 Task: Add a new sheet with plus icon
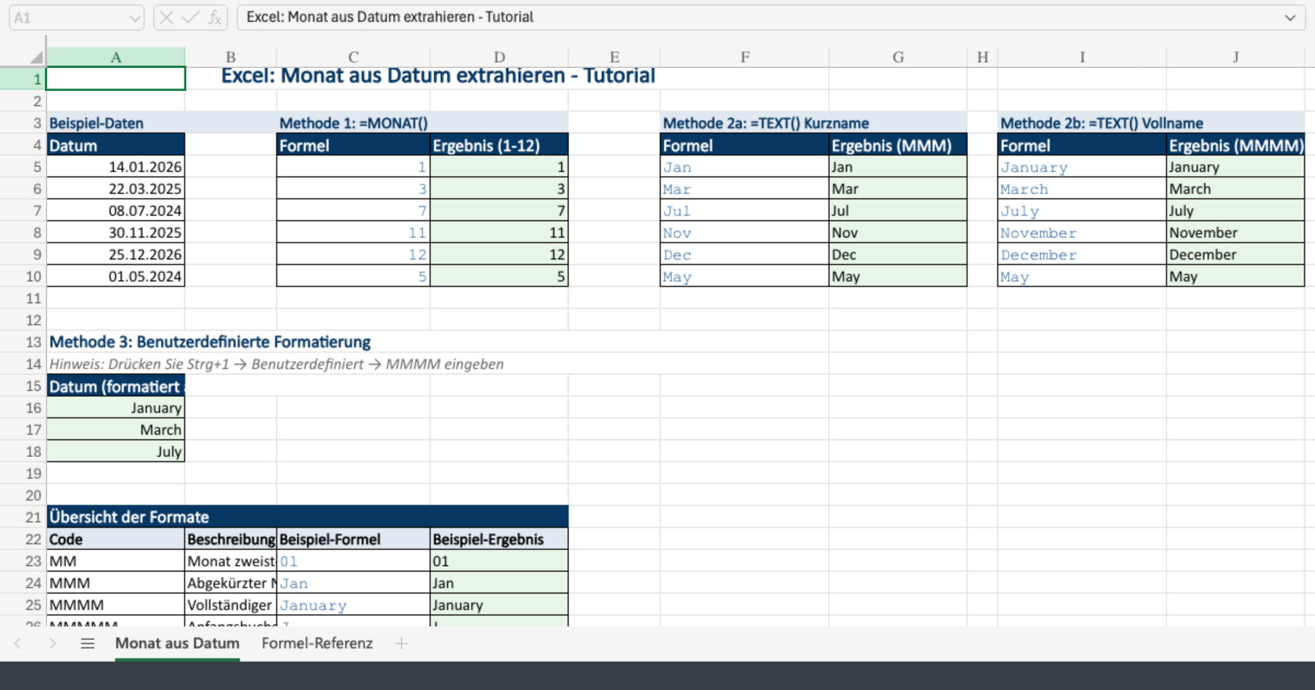tap(402, 643)
